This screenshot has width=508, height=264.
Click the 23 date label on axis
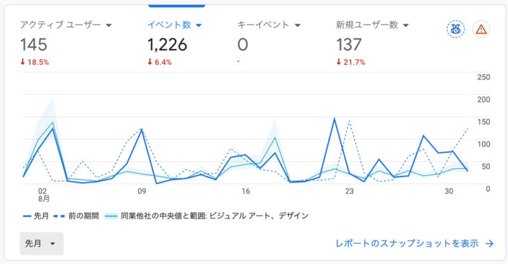pyautogui.click(x=349, y=191)
